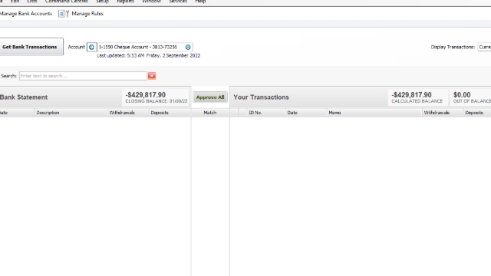Click the Manage Rules icon
This screenshot has height=276, width=491.
point(64,14)
